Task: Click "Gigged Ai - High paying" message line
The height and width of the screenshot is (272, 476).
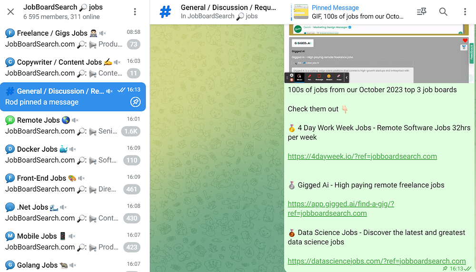Action: point(366,185)
